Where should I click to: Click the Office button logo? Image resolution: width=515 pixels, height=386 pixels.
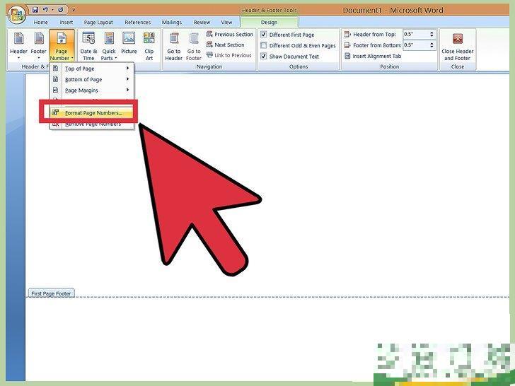point(16,13)
